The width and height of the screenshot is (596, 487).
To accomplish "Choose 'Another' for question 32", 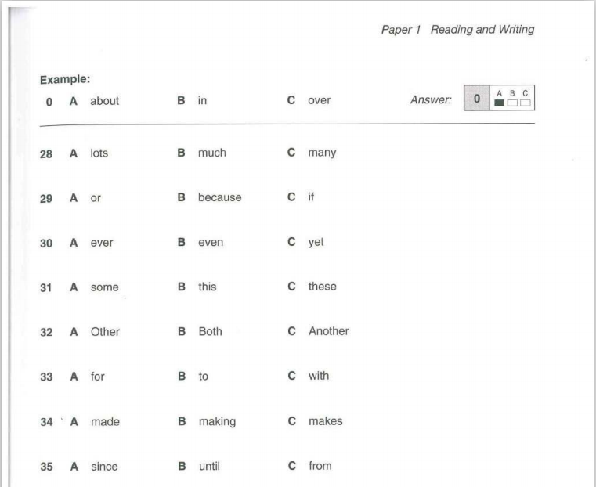I will pyautogui.click(x=328, y=331).
